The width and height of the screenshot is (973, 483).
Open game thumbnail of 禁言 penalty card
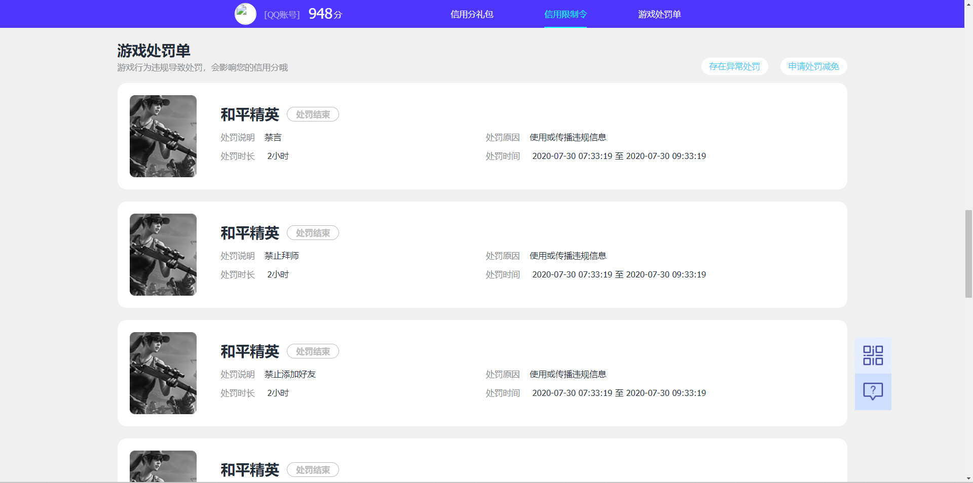[x=163, y=136]
